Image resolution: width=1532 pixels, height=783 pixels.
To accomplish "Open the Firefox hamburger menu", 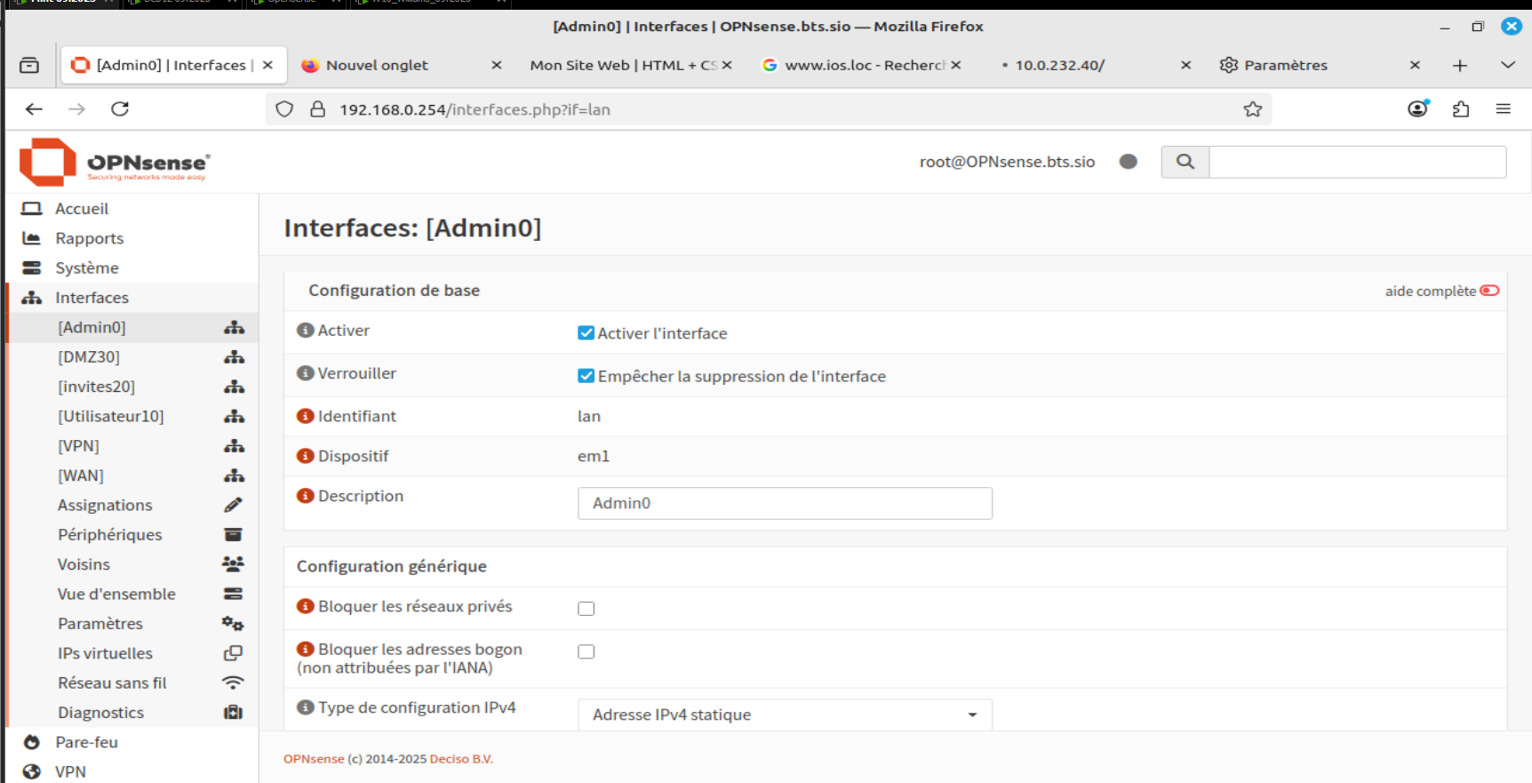I will (1504, 108).
